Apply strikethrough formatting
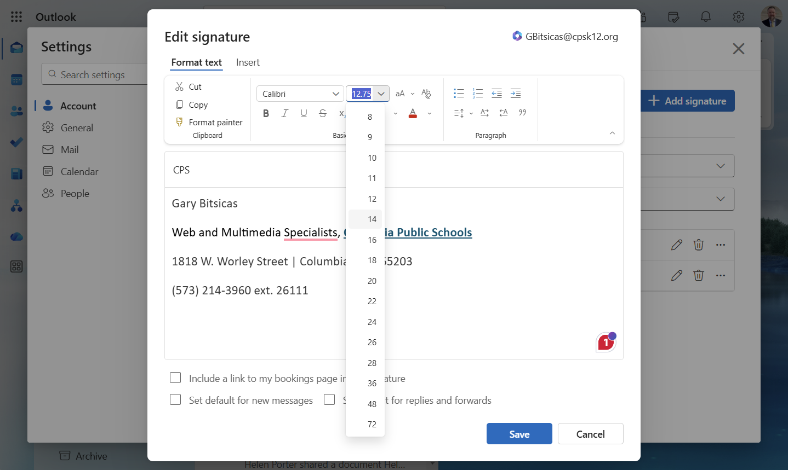 [x=323, y=113]
